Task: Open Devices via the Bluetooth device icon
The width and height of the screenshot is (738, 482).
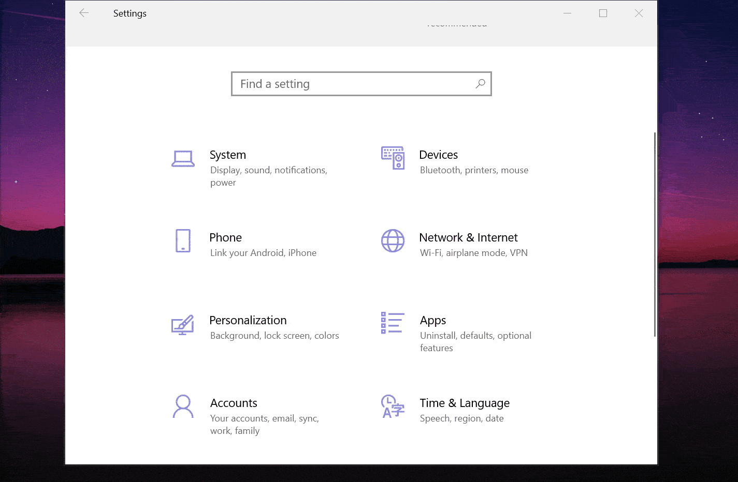Action: [393, 158]
